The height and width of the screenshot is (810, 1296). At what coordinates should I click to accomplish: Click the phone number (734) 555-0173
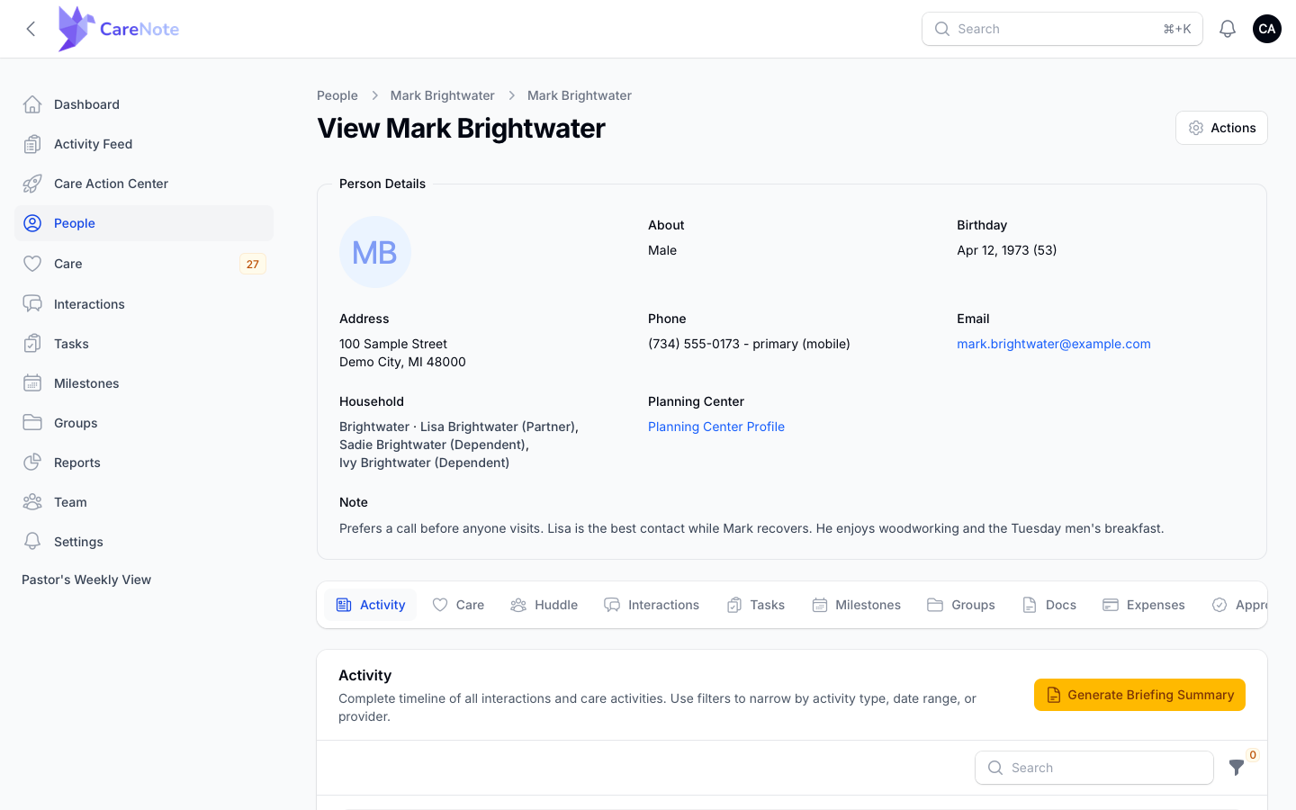[x=694, y=344]
